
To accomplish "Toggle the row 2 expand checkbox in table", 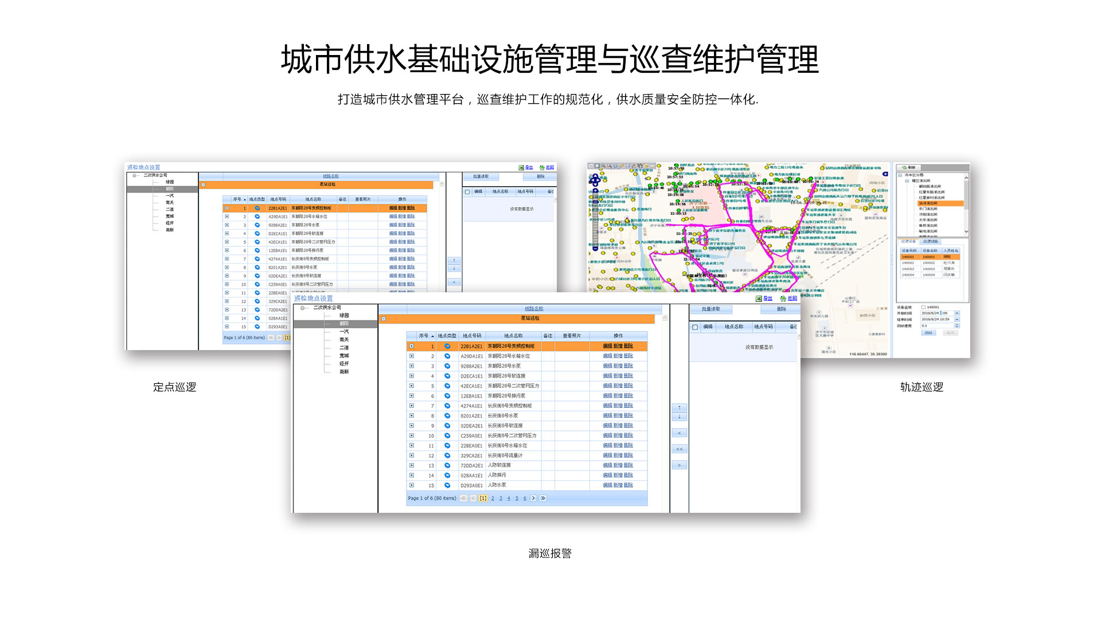I will point(412,356).
